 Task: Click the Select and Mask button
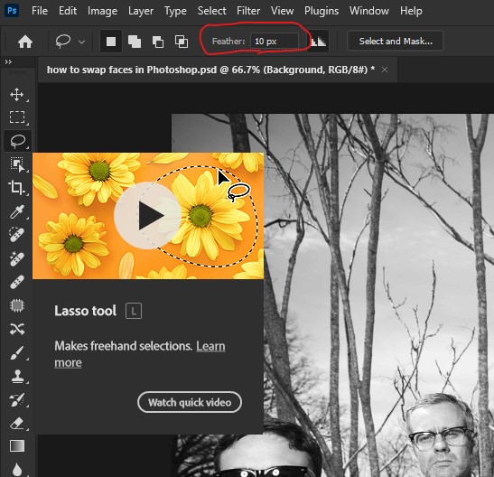click(396, 42)
